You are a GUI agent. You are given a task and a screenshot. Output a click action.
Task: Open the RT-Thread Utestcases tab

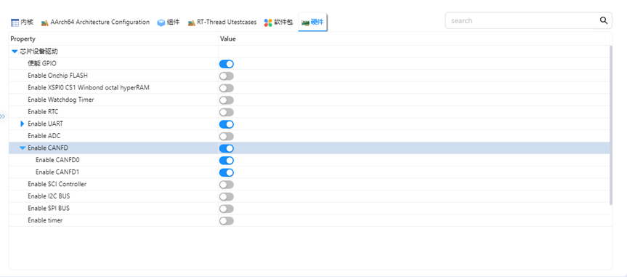222,23
